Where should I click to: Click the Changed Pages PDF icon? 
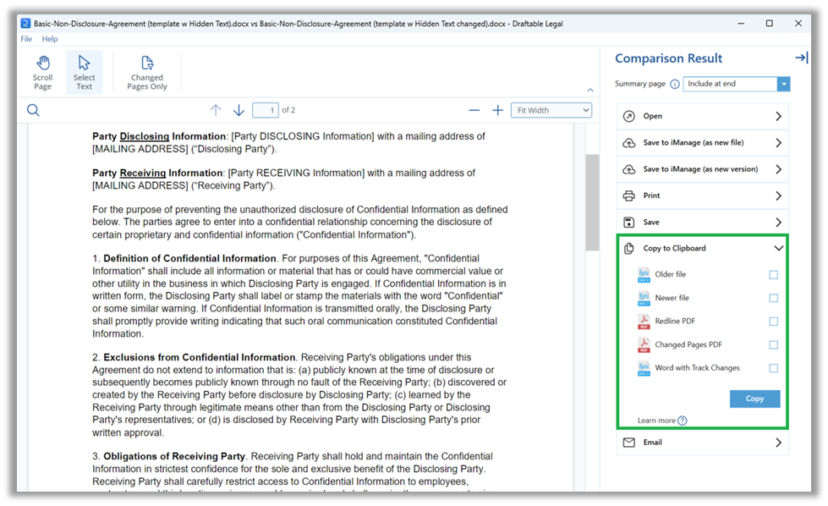644,344
